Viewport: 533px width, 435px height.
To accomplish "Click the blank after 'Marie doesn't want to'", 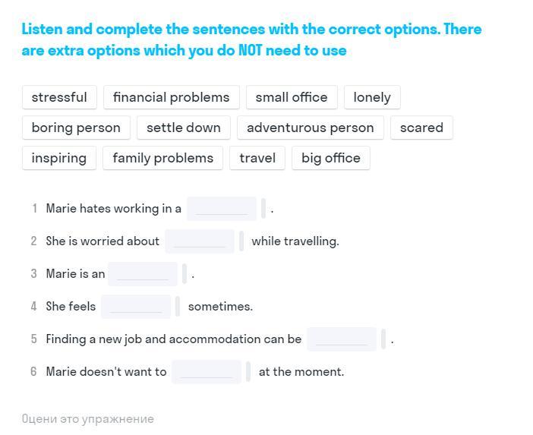I will tap(207, 372).
